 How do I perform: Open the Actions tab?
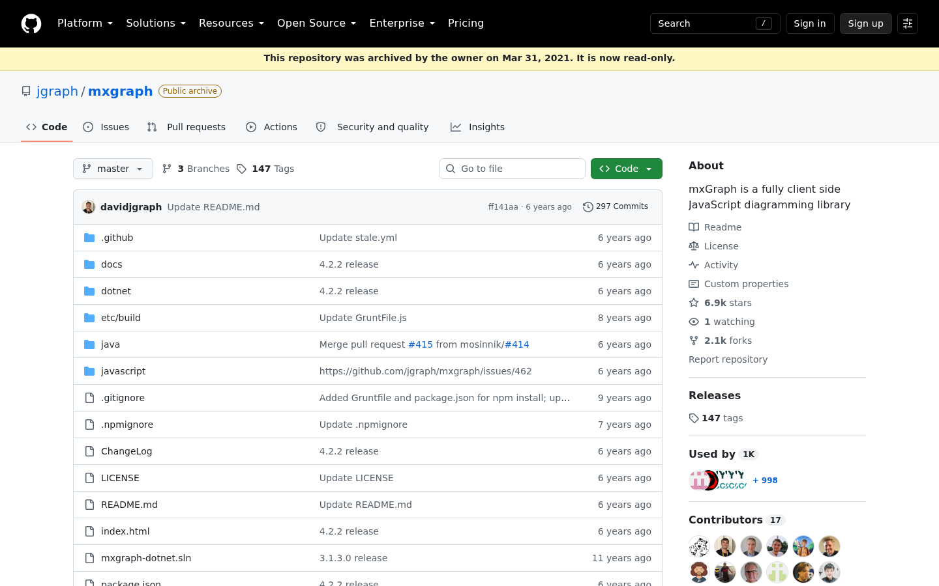point(271,127)
